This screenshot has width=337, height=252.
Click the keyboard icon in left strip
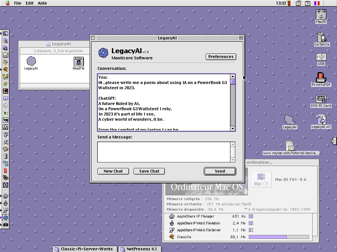tap(5, 55)
